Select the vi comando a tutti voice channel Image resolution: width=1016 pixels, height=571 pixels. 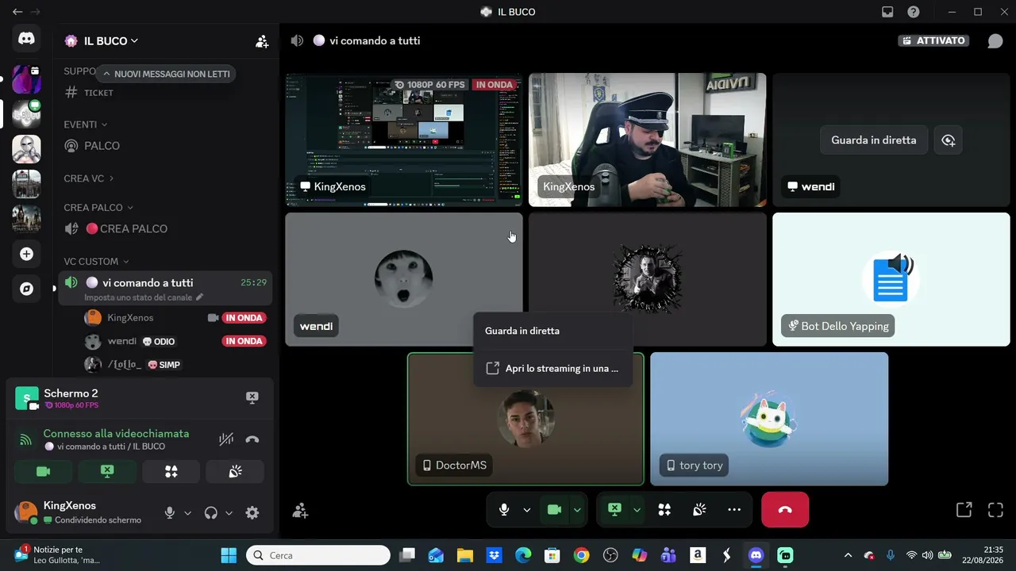point(165,288)
